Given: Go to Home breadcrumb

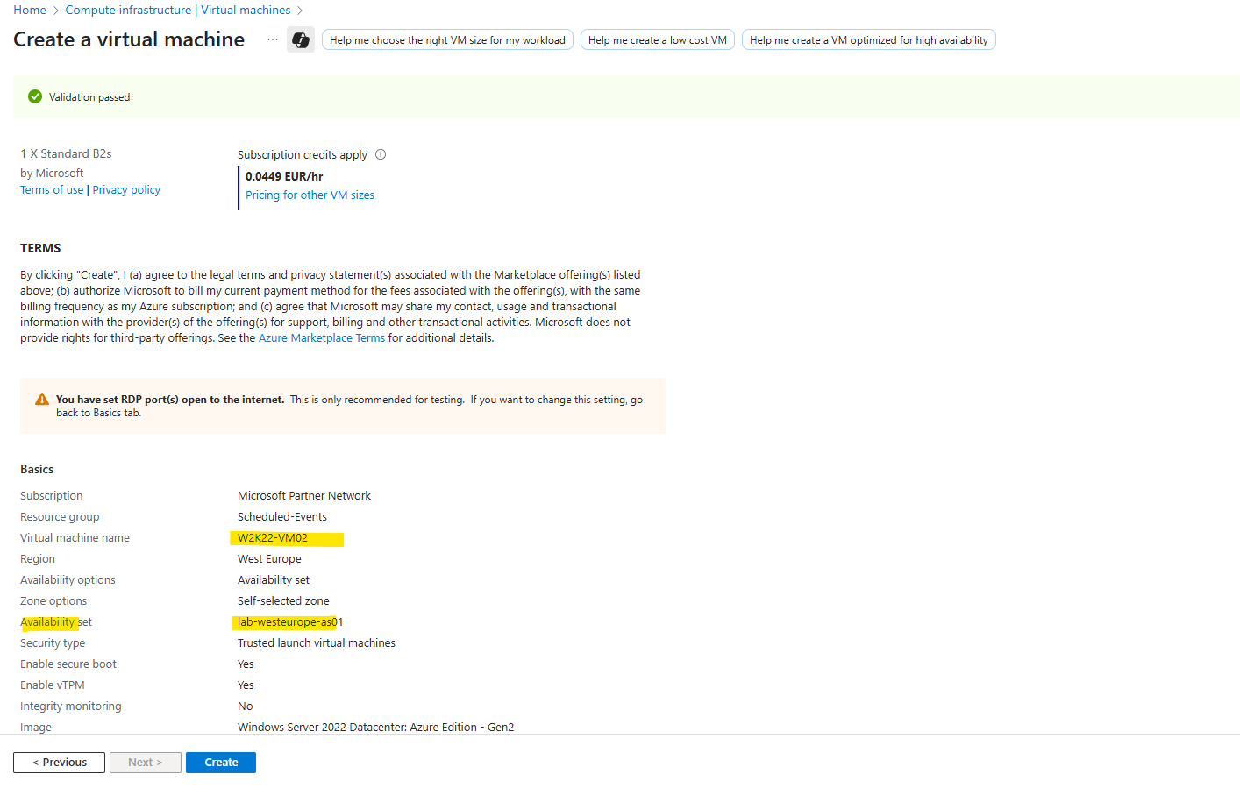Looking at the screenshot, I should pos(30,10).
